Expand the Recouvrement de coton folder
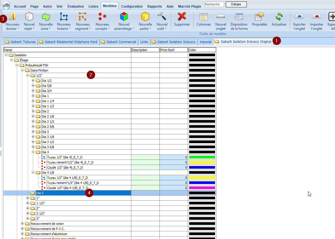335x239 pixels. tap(22, 224)
